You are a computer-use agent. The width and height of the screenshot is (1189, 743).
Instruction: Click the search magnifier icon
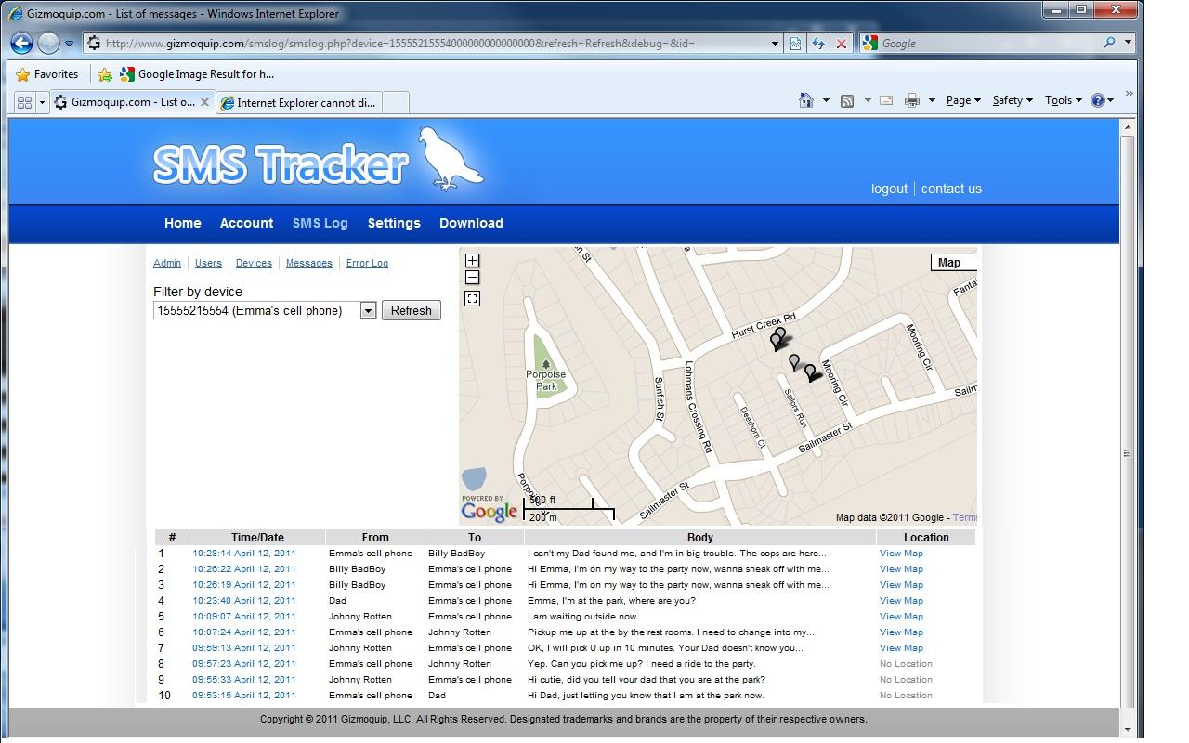click(1109, 43)
